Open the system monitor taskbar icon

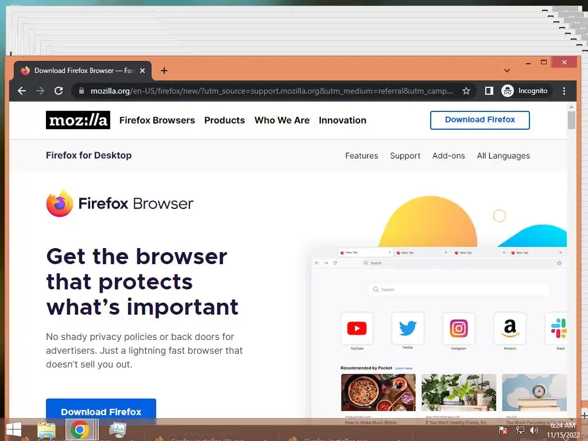point(118,430)
